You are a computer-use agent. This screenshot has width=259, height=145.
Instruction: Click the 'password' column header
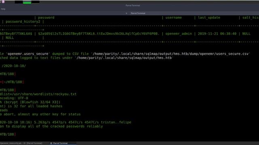click(46, 18)
